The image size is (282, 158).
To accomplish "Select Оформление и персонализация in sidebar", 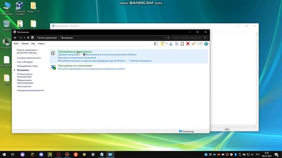I will click(x=25, y=82).
